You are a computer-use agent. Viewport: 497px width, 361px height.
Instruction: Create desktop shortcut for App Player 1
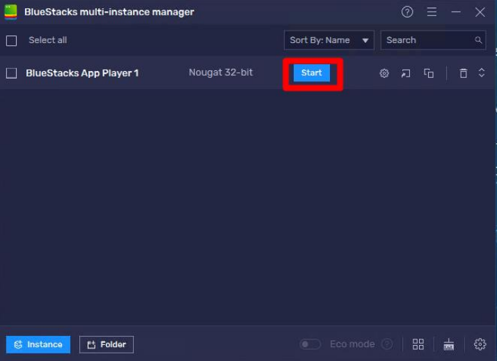406,73
